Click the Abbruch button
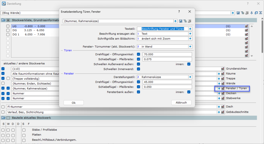This screenshot has width=264, height=144. tap(181, 102)
